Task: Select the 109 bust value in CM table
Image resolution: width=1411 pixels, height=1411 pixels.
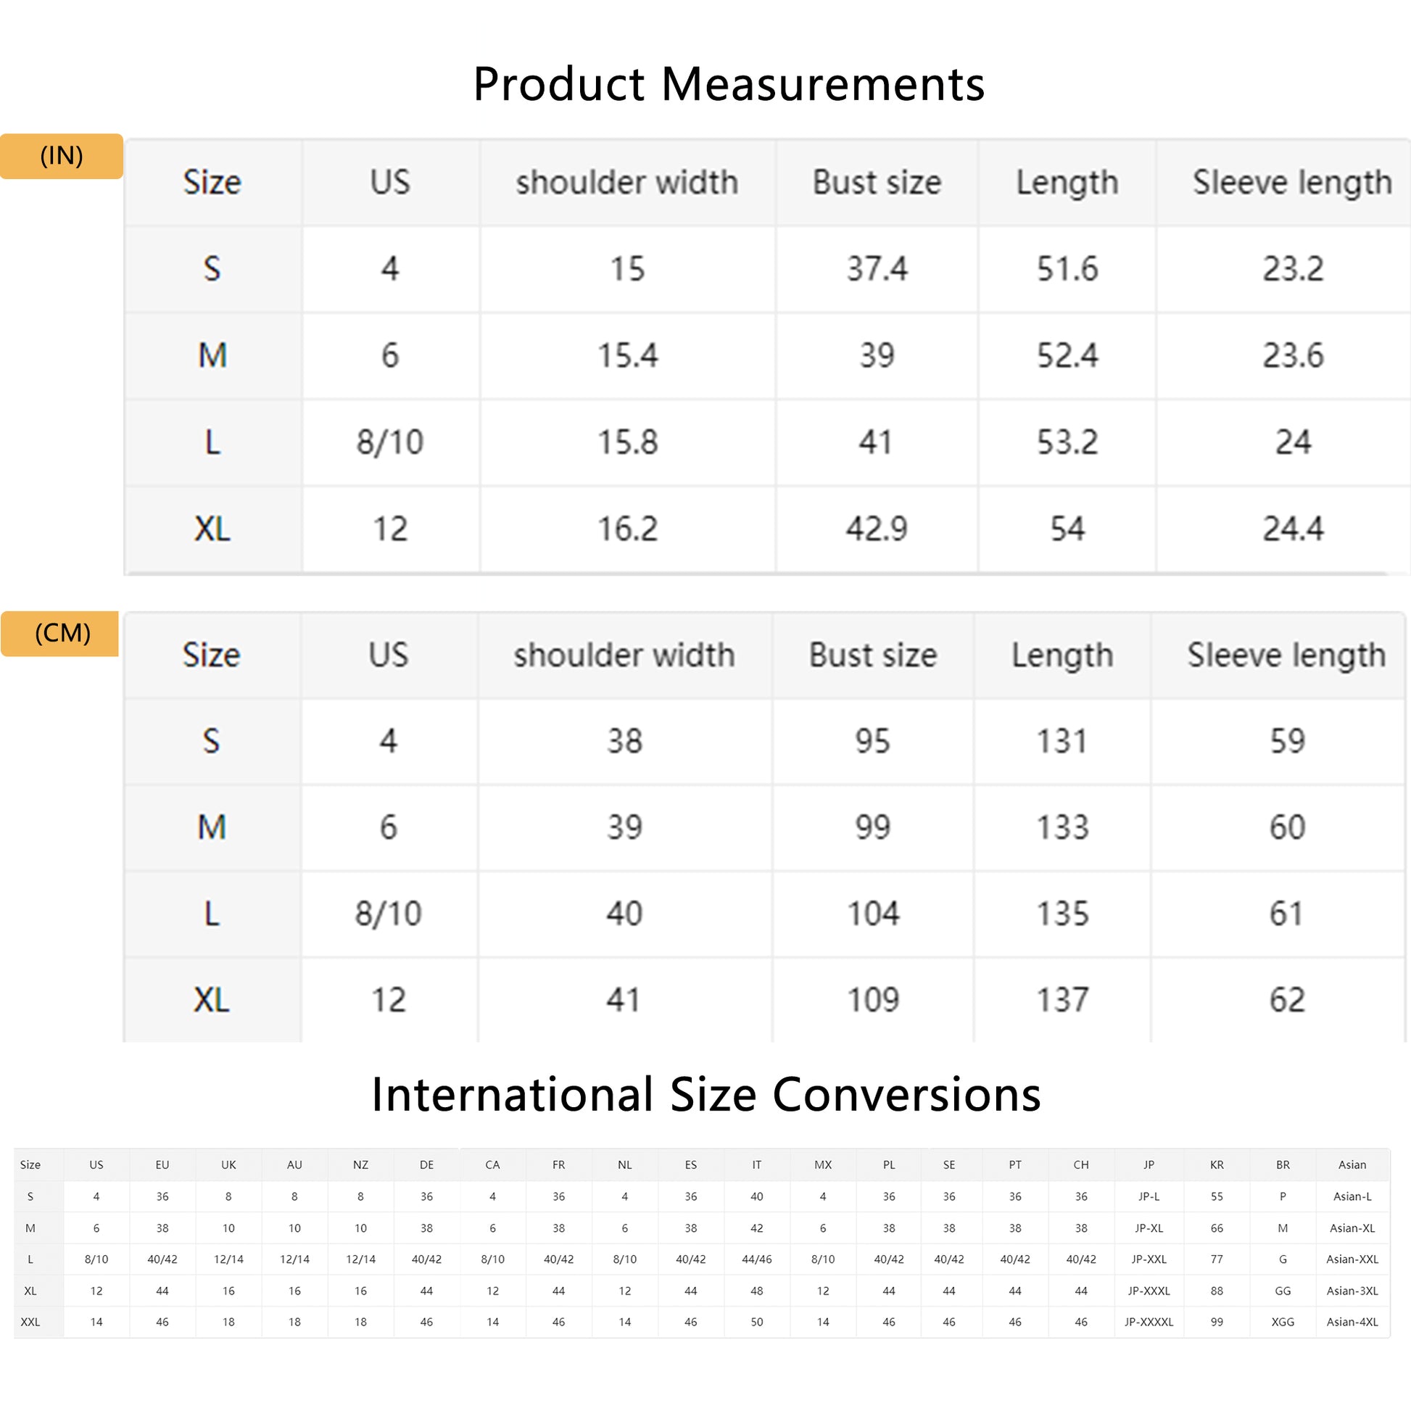Action: click(873, 1000)
